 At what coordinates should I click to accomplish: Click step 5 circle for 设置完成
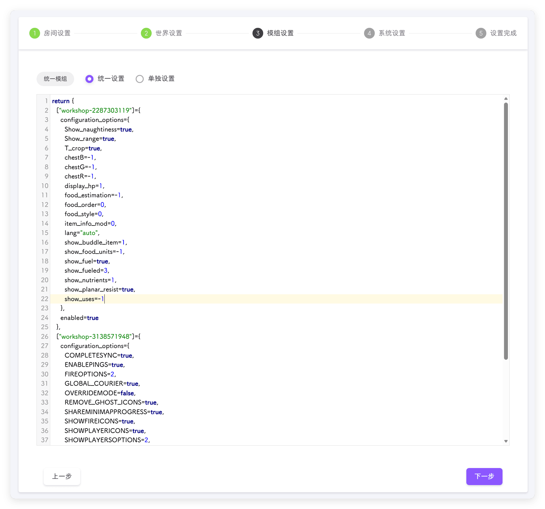(x=481, y=33)
